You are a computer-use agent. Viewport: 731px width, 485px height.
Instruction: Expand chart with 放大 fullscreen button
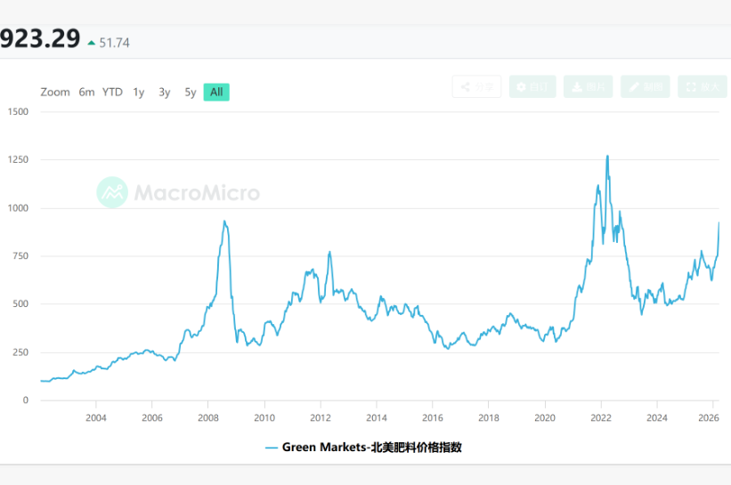[x=702, y=86]
